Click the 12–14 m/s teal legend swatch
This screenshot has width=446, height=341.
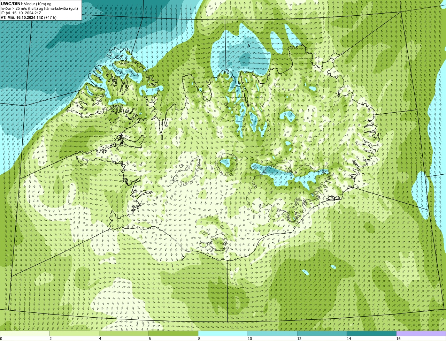pos(322,333)
